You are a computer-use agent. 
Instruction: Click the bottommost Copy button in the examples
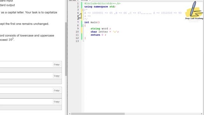coord(57,102)
